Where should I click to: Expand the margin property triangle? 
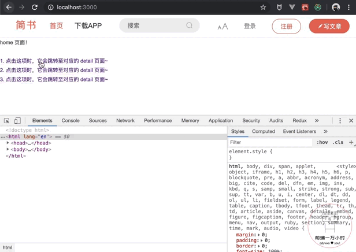click(x=259, y=235)
